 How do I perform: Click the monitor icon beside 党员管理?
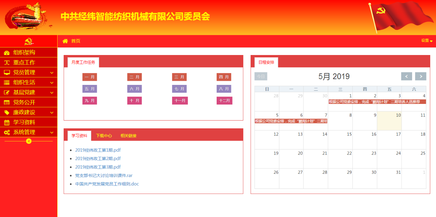[x=6, y=72]
